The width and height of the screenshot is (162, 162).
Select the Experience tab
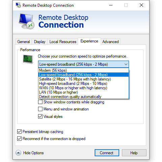click(89, 41)
